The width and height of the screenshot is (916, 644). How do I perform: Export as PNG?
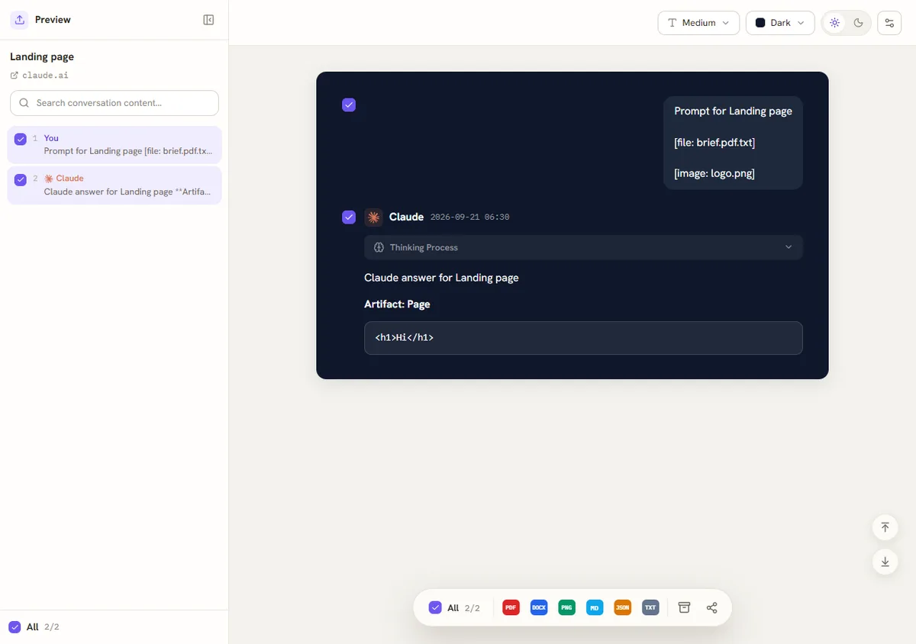pyautogui.click(x=566, y=608)
